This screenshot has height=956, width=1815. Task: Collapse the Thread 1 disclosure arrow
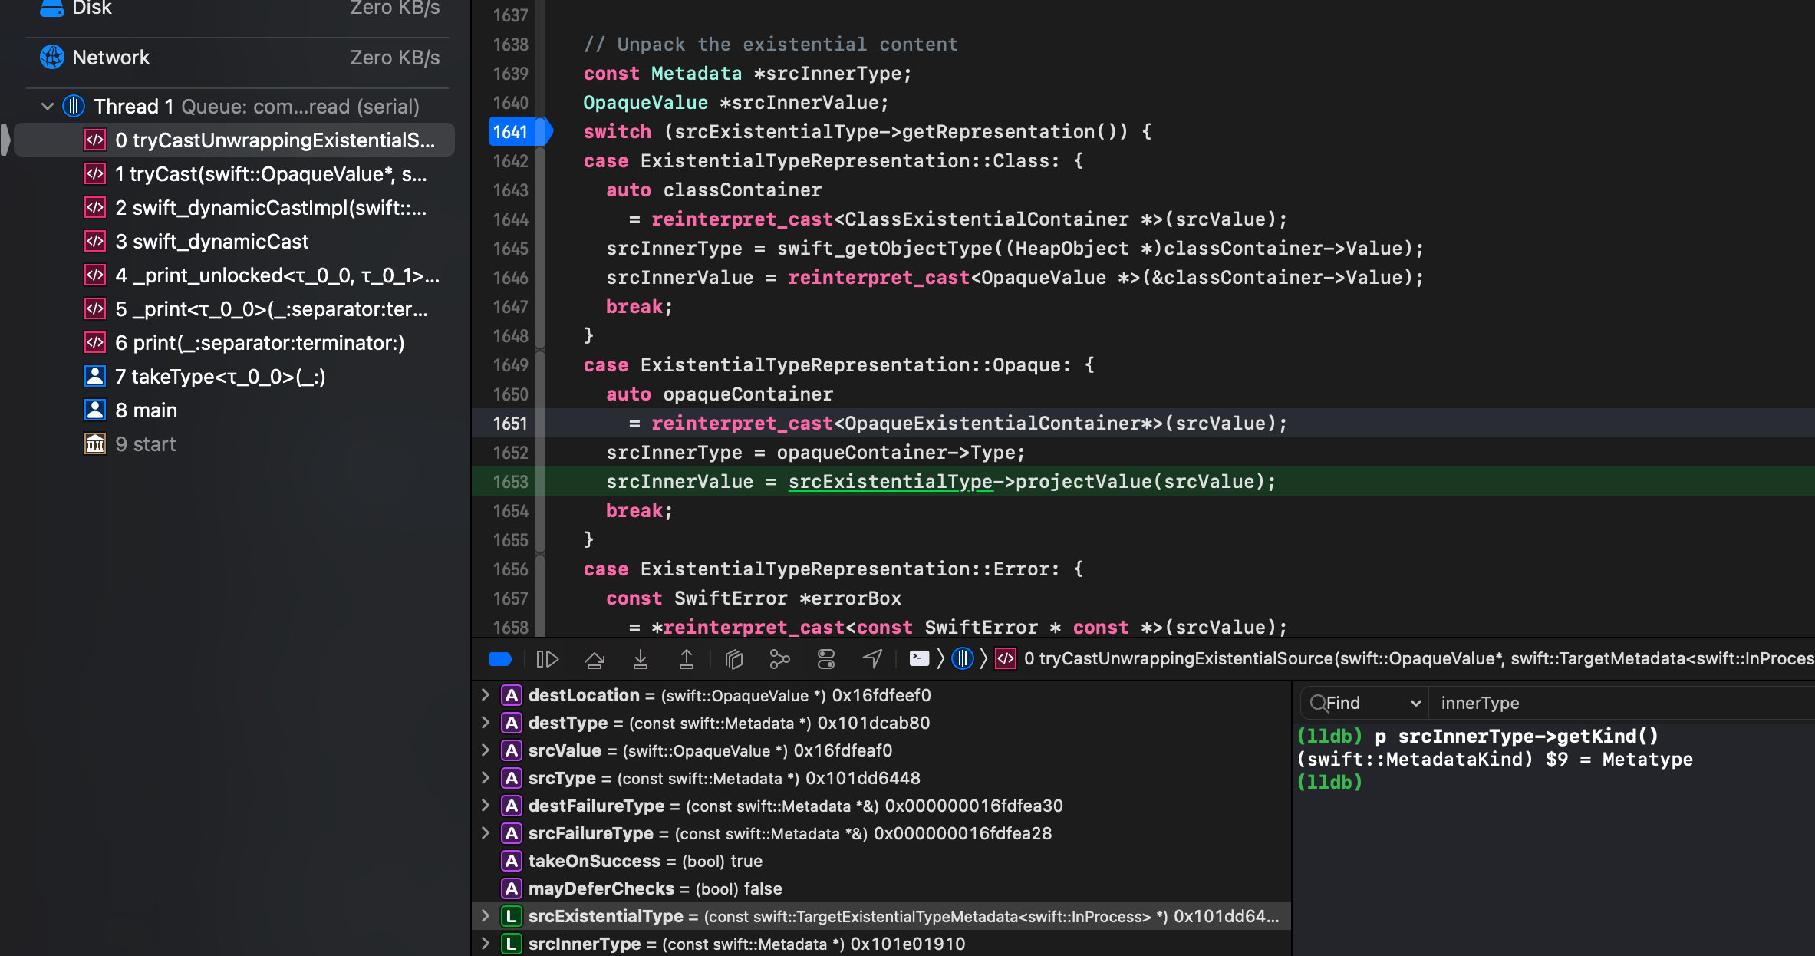[48, 107]
